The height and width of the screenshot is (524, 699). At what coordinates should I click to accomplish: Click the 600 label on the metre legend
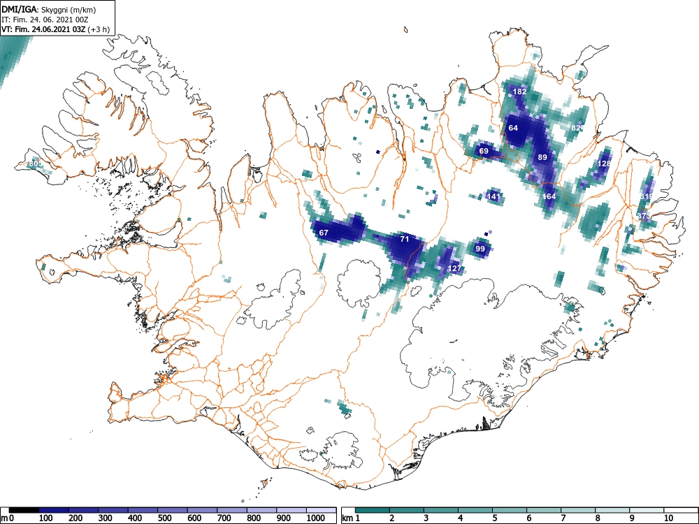tap(194, 518)
